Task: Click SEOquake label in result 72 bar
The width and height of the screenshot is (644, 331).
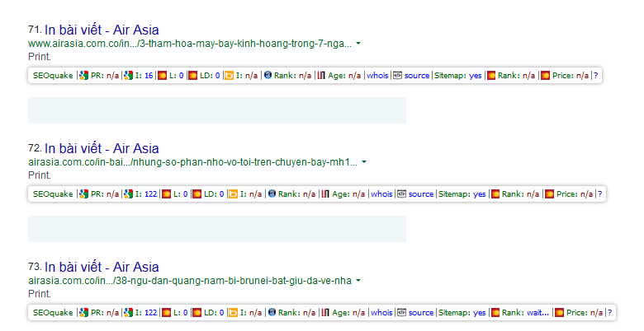Action: (x=53, y=194)
